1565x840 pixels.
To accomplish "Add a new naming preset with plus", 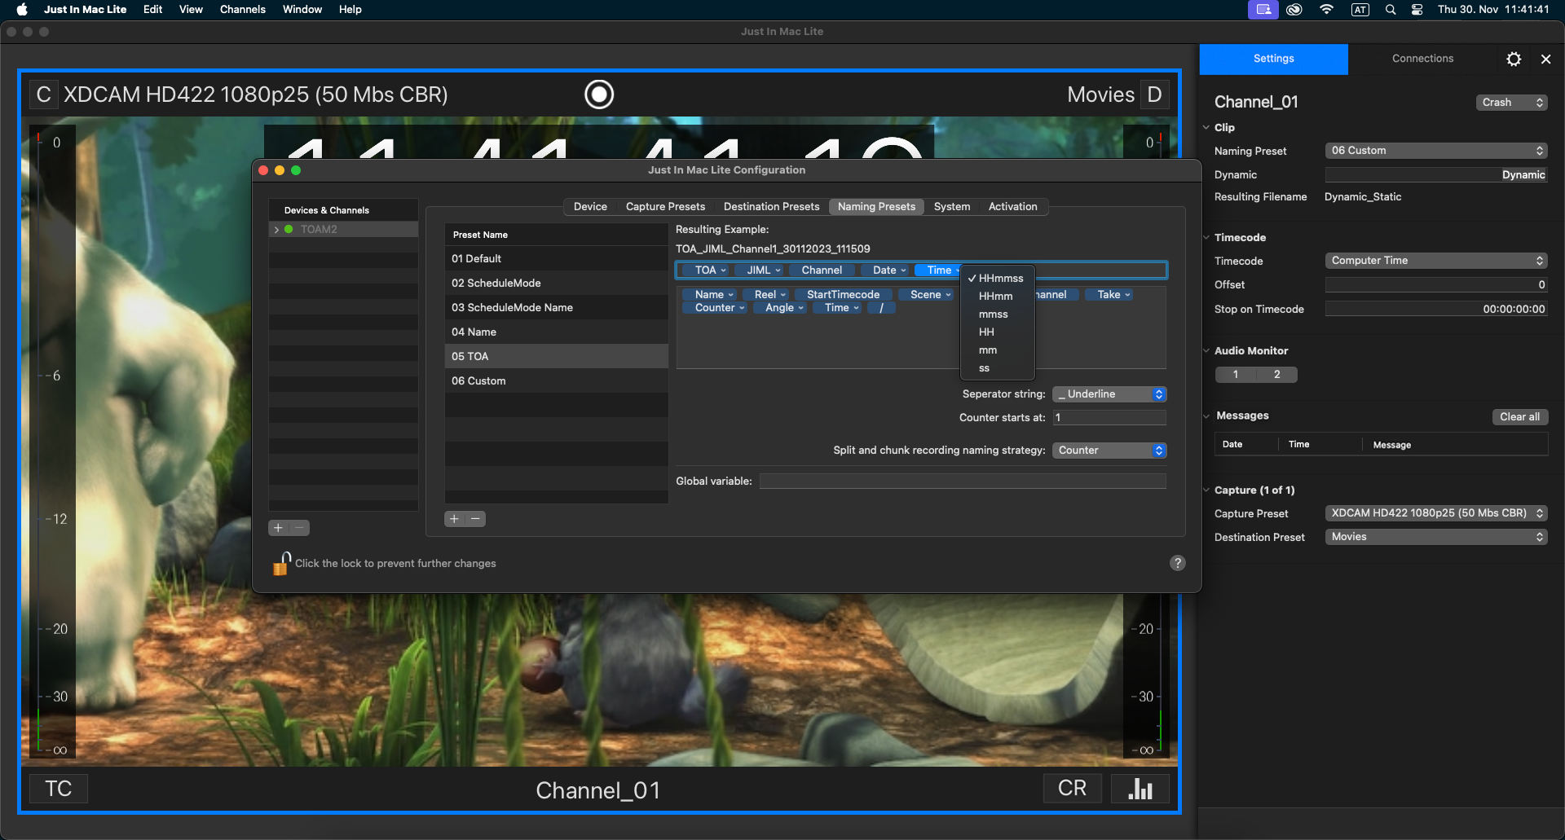I will [455, 519].
